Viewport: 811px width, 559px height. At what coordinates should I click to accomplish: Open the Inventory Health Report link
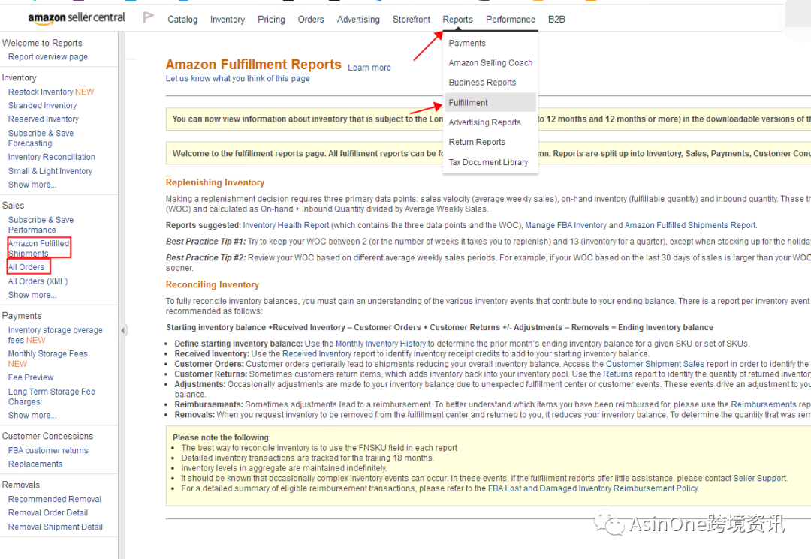coord(286,225)
